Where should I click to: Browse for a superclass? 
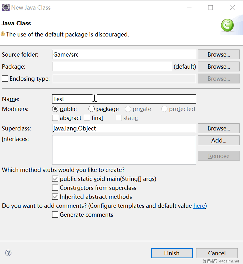click(x=219, y=128)
